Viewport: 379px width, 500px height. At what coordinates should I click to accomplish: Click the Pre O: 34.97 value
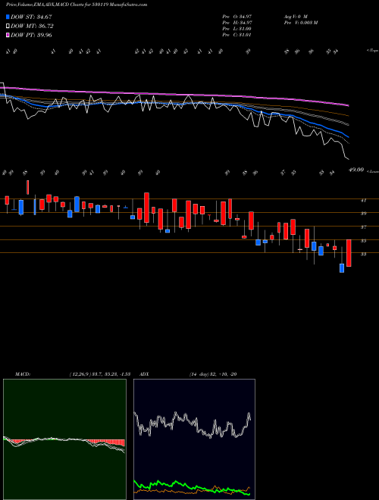pos(237,16)
